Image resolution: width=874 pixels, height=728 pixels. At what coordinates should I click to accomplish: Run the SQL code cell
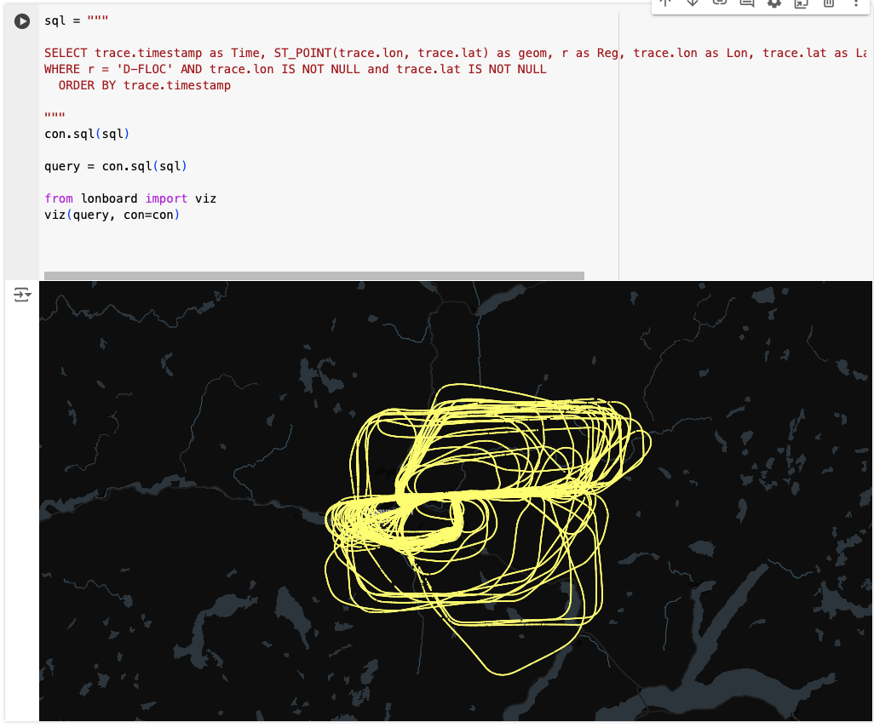click(22, 21)
